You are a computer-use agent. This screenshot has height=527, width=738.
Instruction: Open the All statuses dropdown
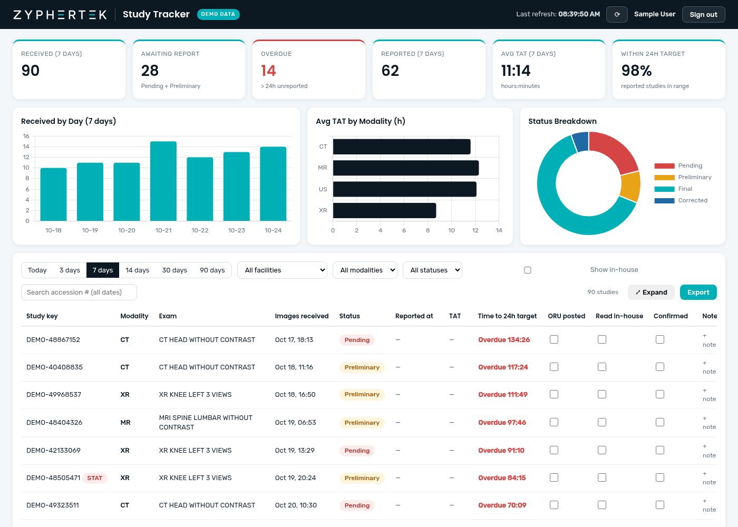tap(432, 270)
